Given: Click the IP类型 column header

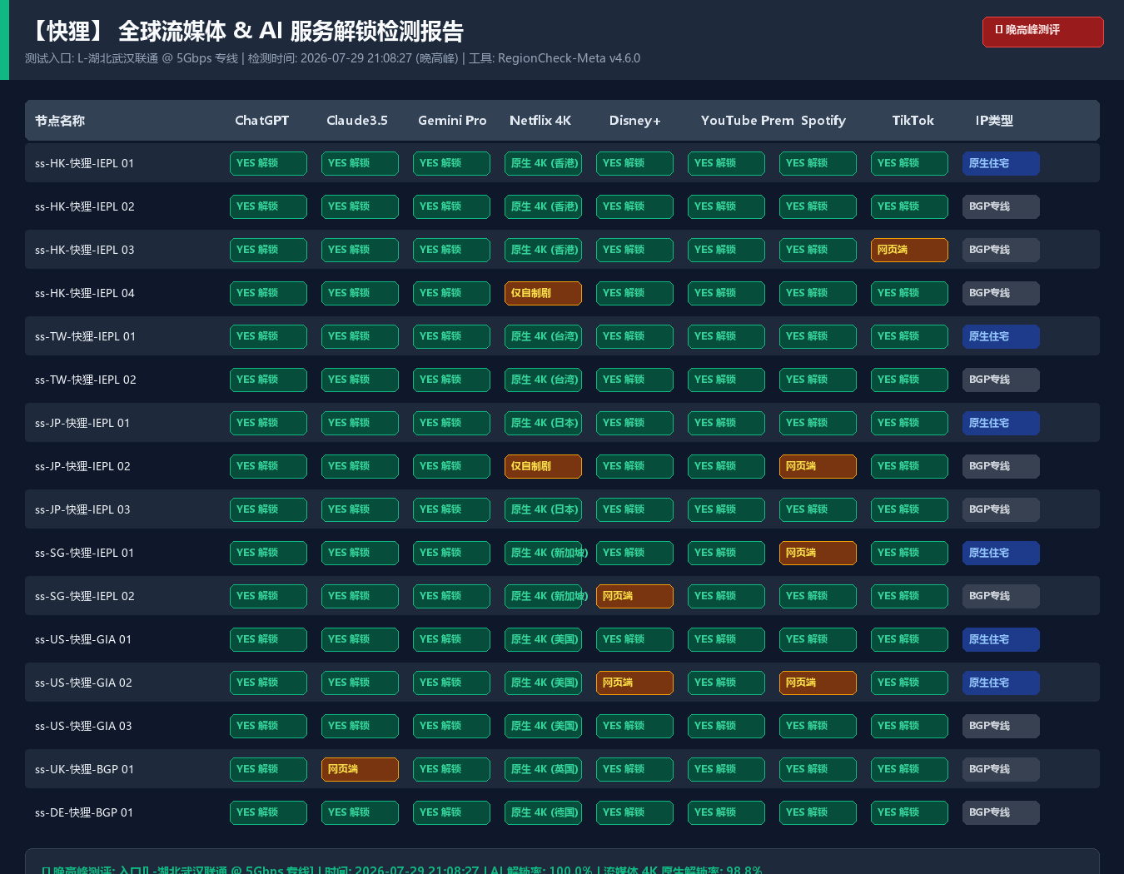Looking at the screenshot, I should (994, 121).
